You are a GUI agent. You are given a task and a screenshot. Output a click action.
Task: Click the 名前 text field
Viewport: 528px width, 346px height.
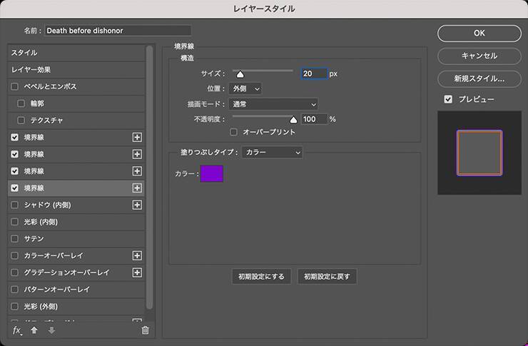point(118,31)
